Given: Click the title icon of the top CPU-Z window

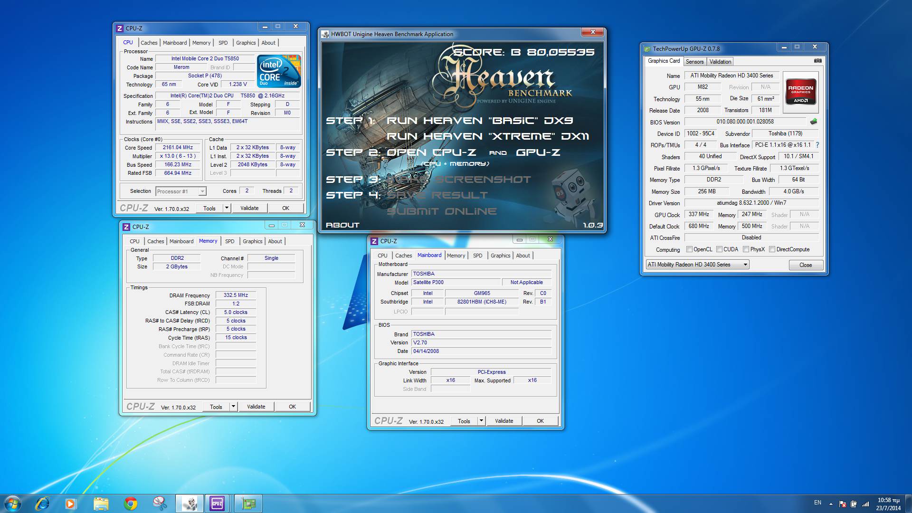Looking at the screenshot, I should 120,28.
